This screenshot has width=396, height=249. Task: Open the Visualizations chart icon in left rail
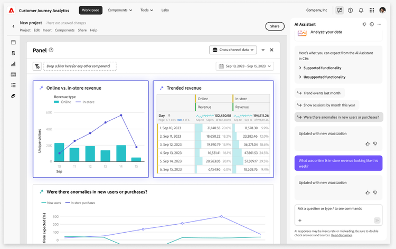coord(13,63)
